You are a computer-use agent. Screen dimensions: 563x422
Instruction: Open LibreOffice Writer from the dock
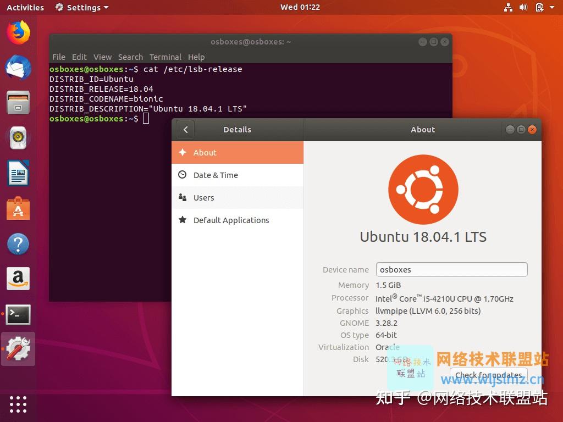[18, 174]
